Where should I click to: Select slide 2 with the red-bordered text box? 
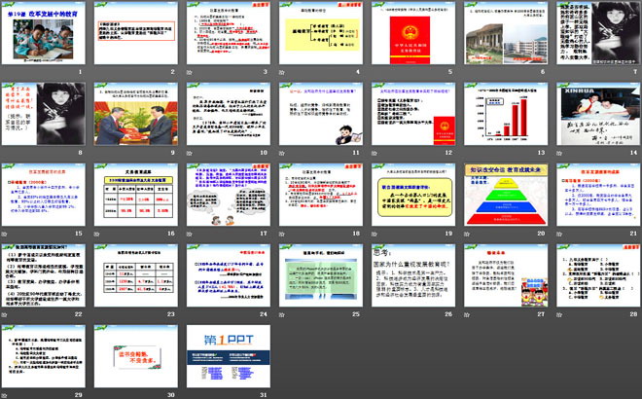click(x=132, y=34)
